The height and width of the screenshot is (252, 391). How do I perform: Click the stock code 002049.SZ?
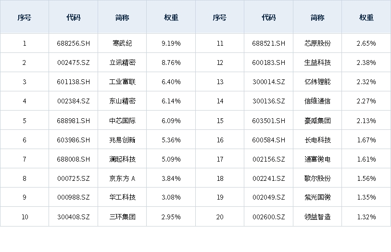point(268,197)
